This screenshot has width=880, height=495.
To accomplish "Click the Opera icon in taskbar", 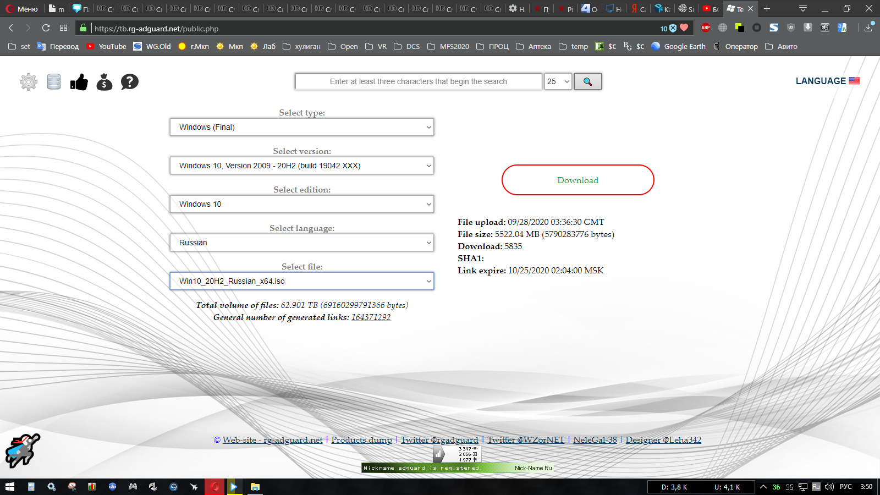I will [x=215, y=487].
